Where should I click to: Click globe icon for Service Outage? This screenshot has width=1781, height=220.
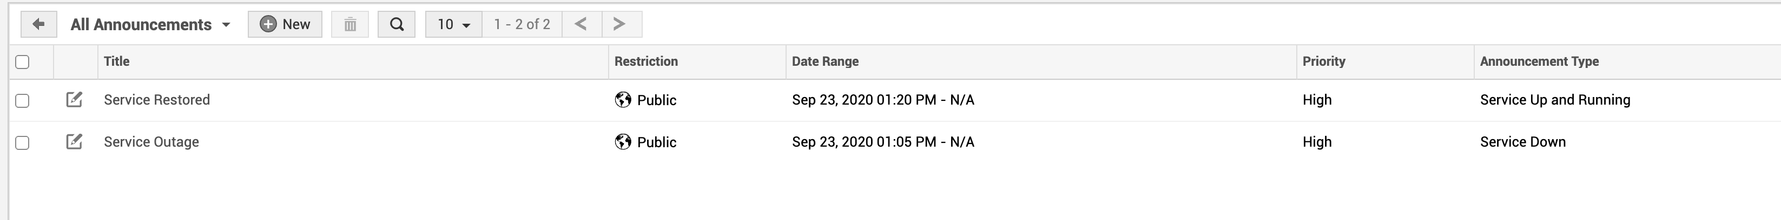[623, 142]
